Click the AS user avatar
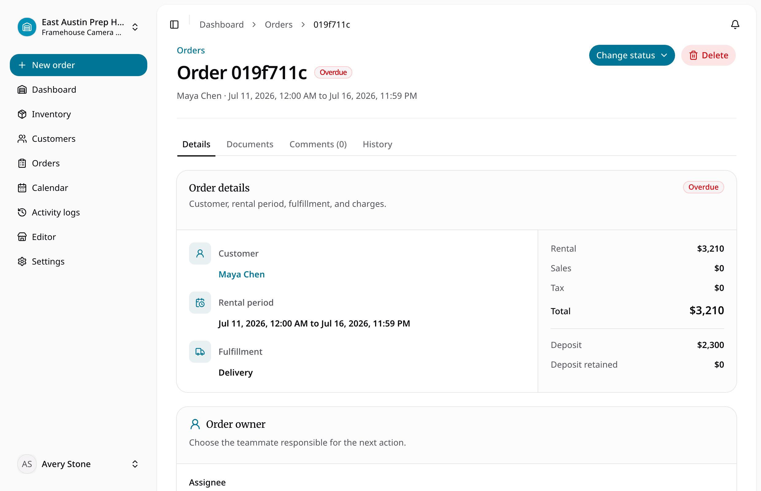Viewport: 761px width, 491px height. [x=27, y=464]
